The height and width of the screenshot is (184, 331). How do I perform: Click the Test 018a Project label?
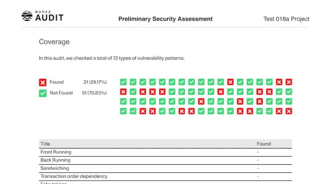pyautogui.click(x=286, y=19)
